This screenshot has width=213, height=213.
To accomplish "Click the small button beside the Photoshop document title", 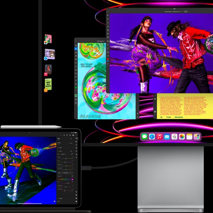I will [186, 12].
